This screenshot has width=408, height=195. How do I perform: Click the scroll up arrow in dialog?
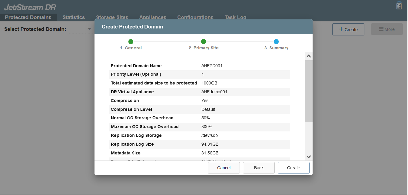click(x=309, y=56)
